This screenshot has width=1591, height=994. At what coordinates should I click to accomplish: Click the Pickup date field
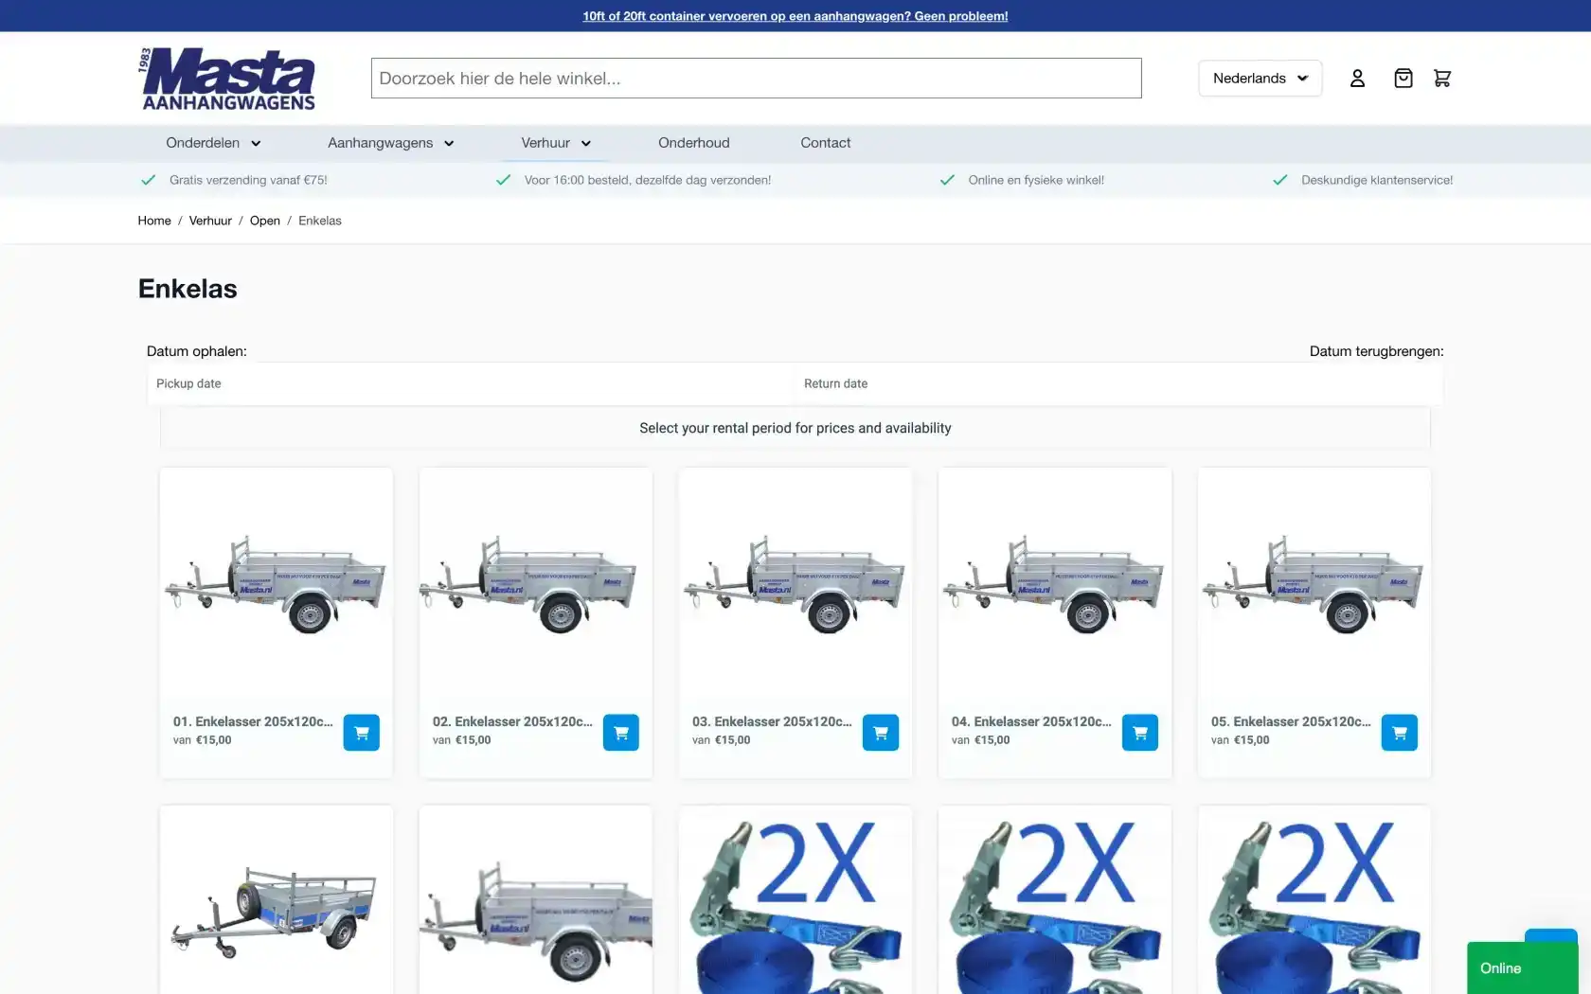469,383
